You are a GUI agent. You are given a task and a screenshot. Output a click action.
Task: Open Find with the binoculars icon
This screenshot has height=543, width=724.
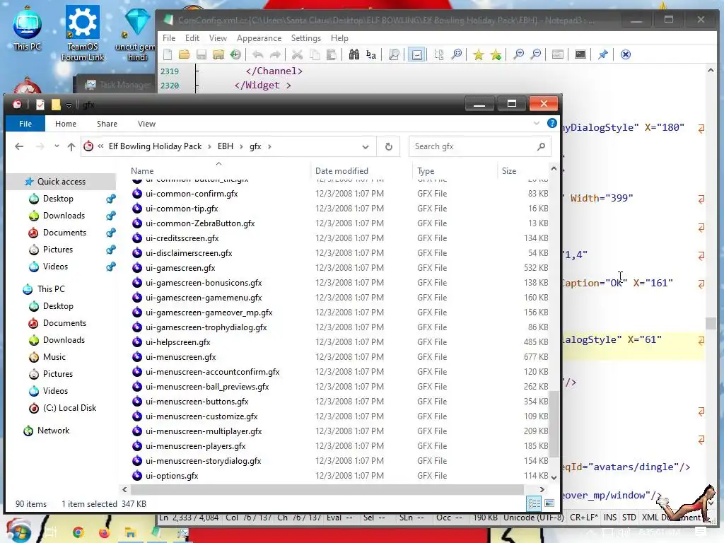(354, 54)
